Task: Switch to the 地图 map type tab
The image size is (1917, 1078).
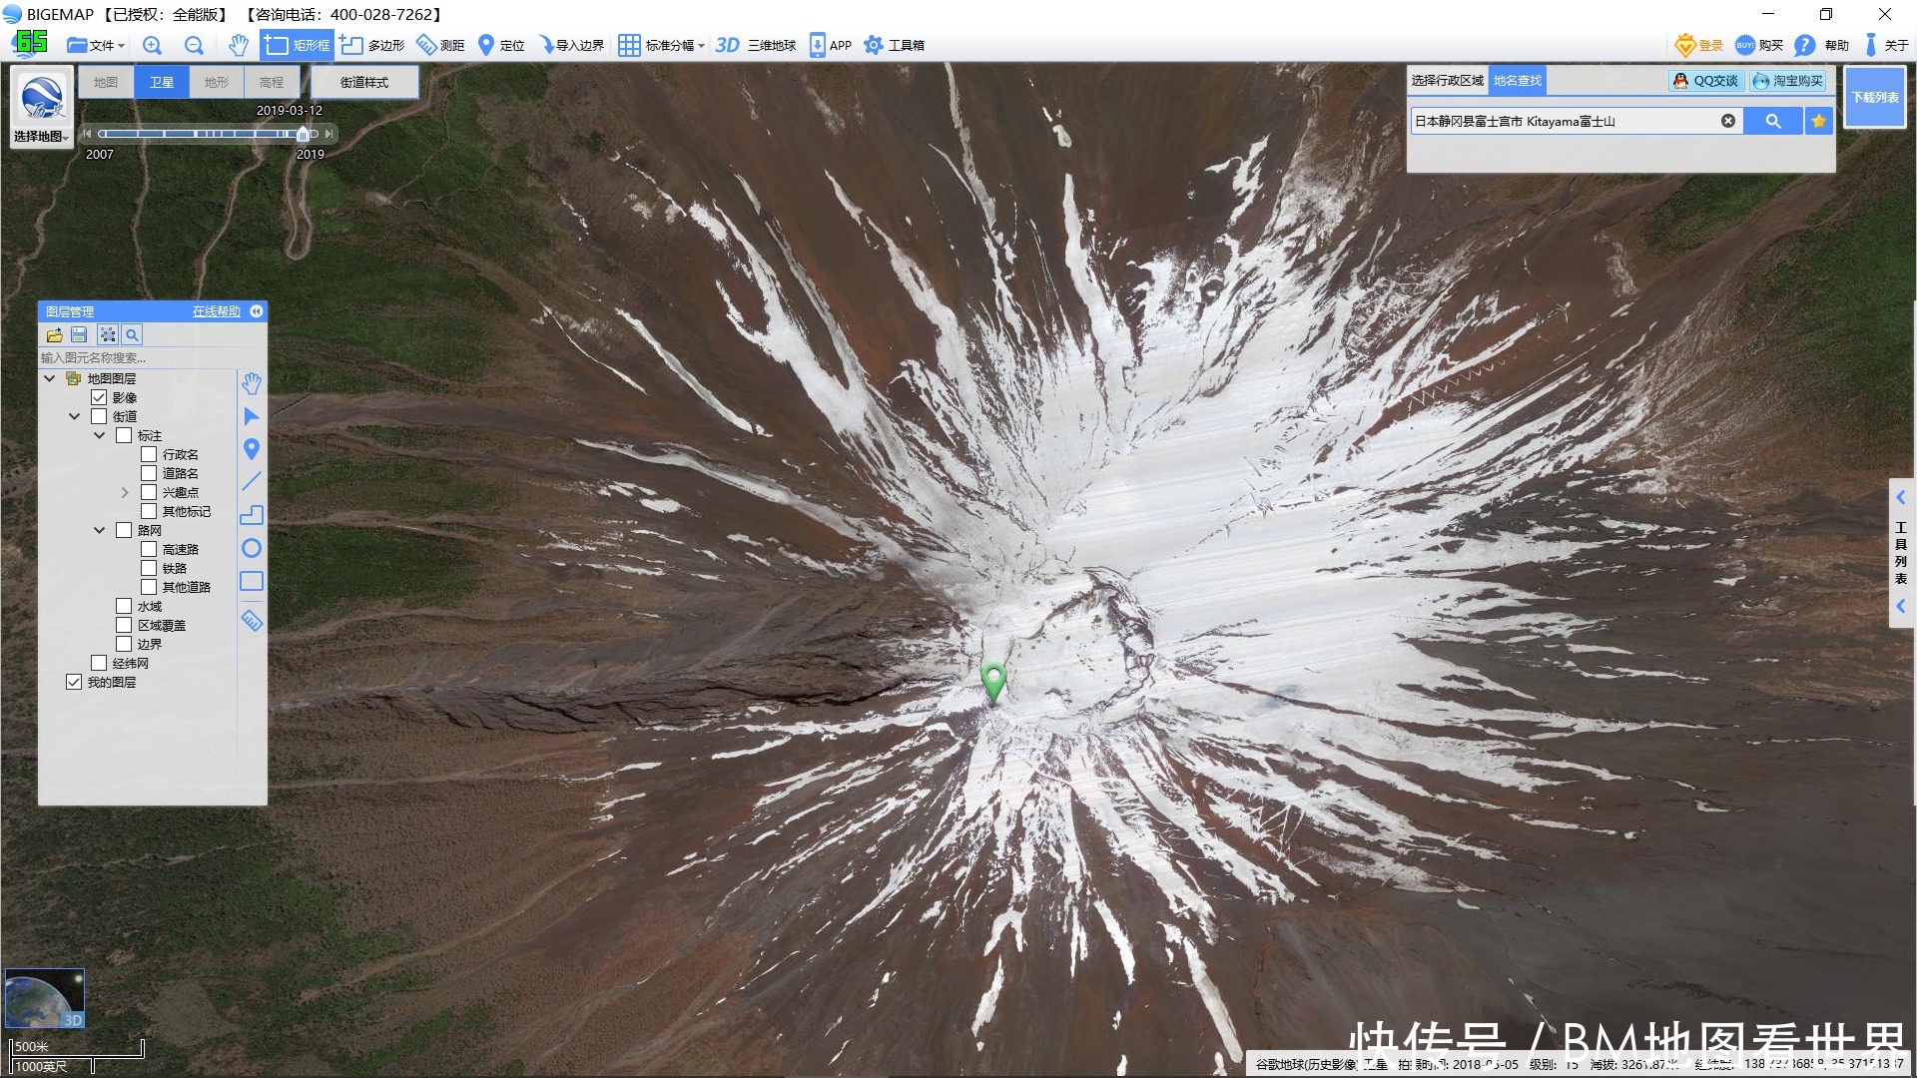Action: [106, 82]
